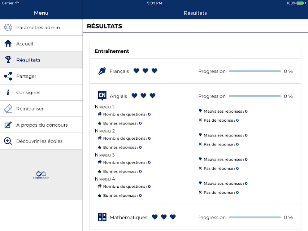Click the thumbs-down icon in Niveau 1 row
Viewport: 308px width, 231px height.
pos(200,111)
